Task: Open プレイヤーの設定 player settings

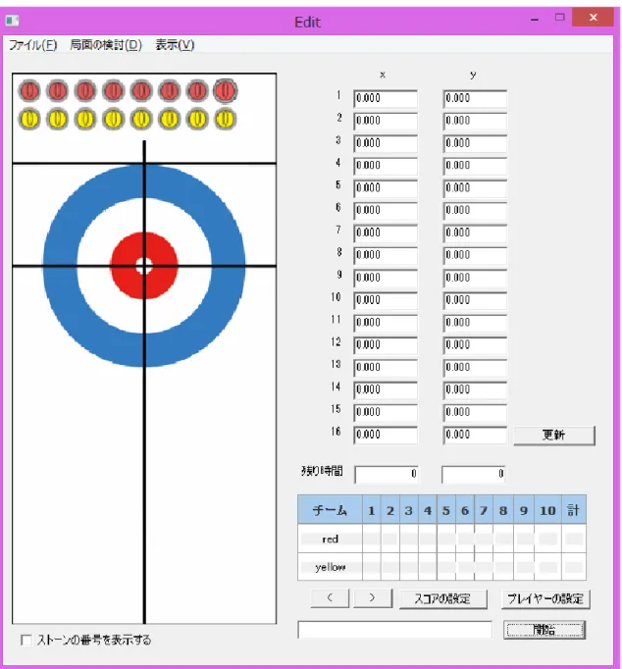Action: [x=545, y=599]
